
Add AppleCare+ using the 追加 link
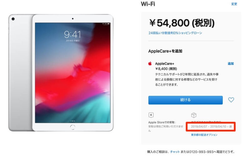pos(231,63)
